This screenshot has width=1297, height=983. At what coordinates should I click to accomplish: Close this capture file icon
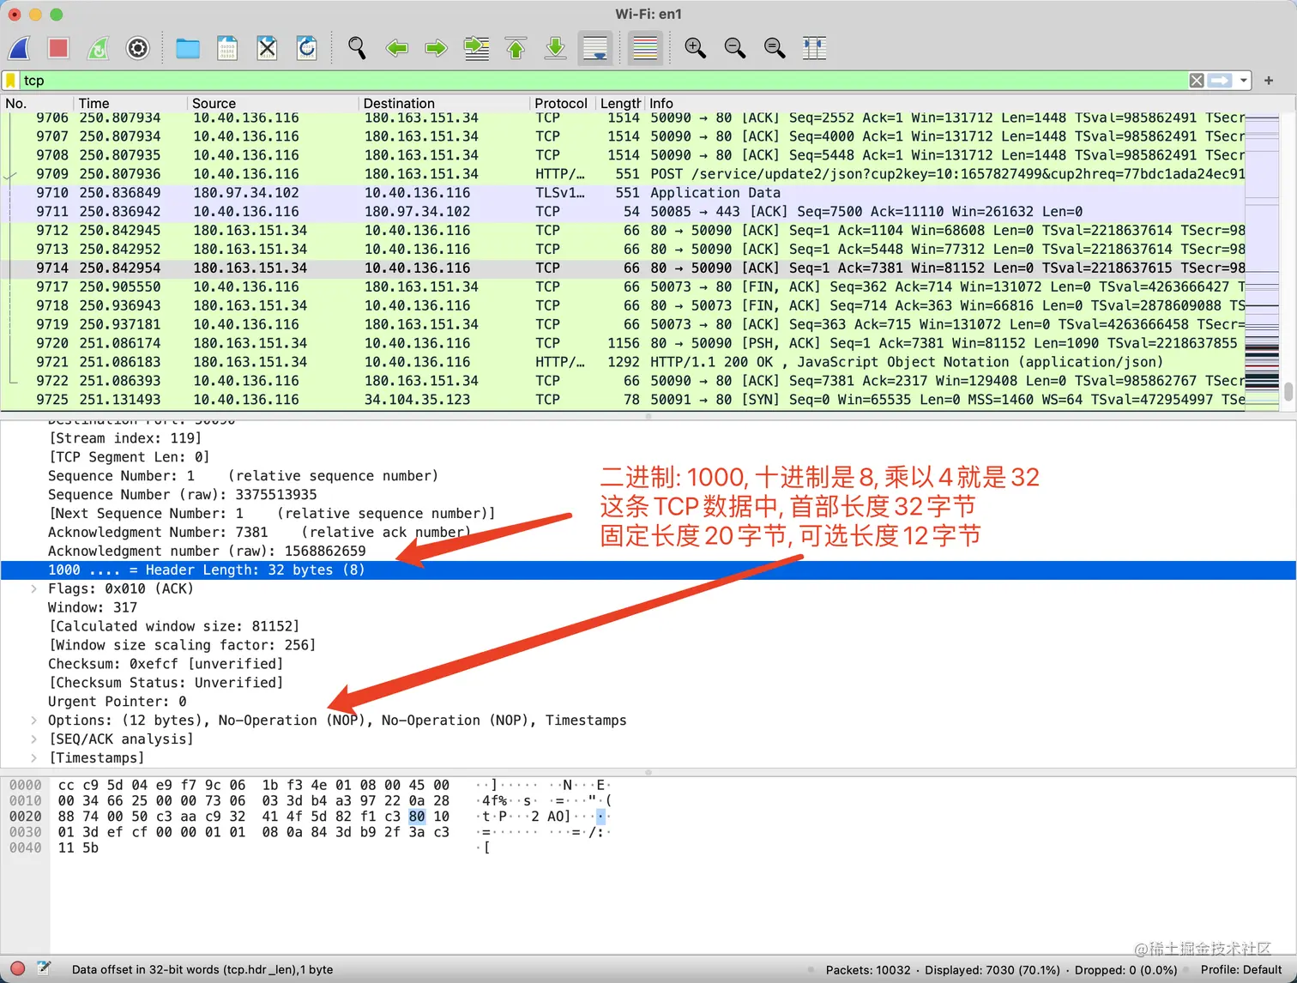[x=267, y=48]
